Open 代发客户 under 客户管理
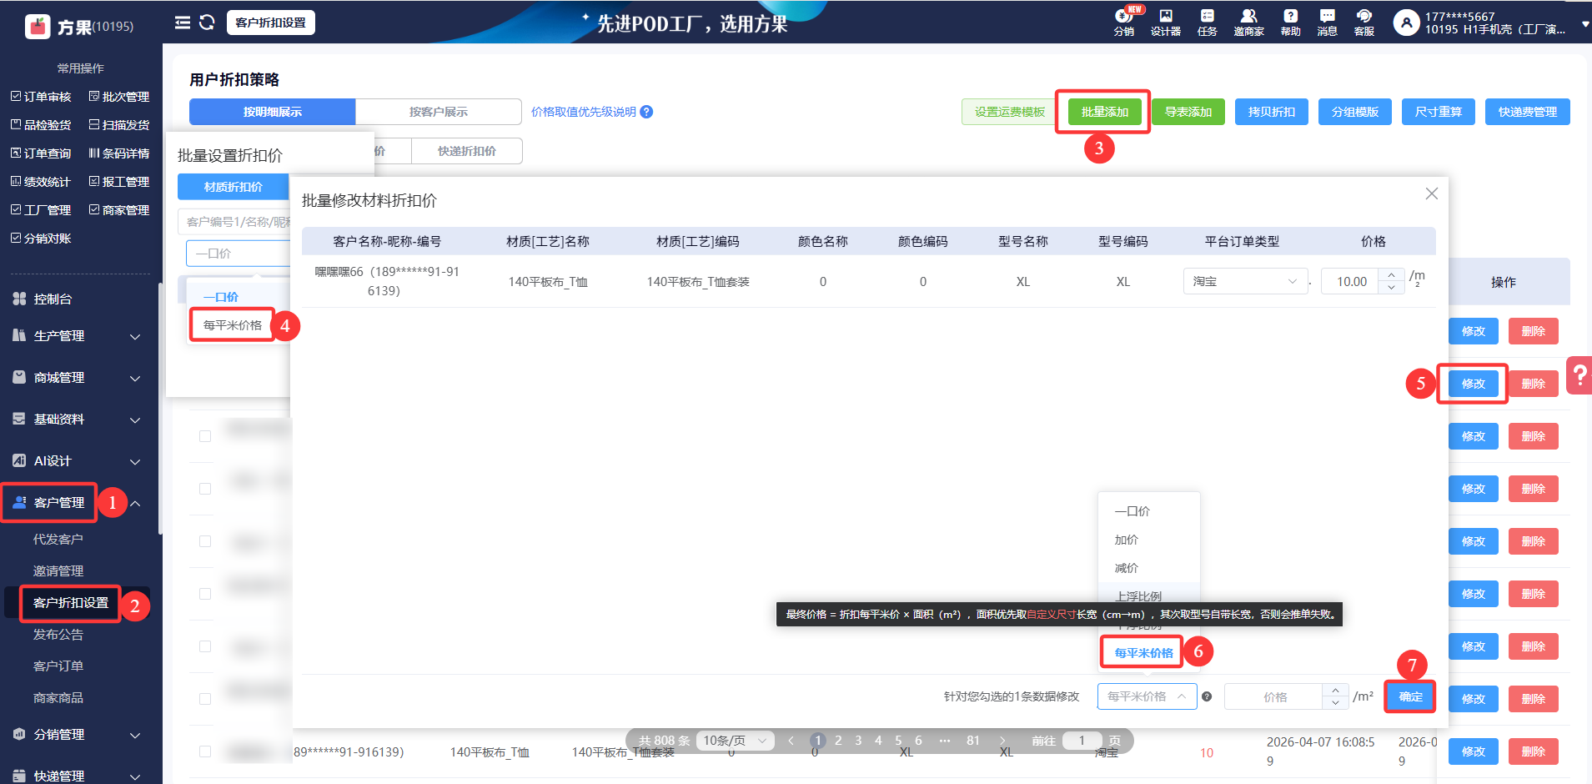The image size is (1592, 784). pyautogui.click(x=58, y=540)
